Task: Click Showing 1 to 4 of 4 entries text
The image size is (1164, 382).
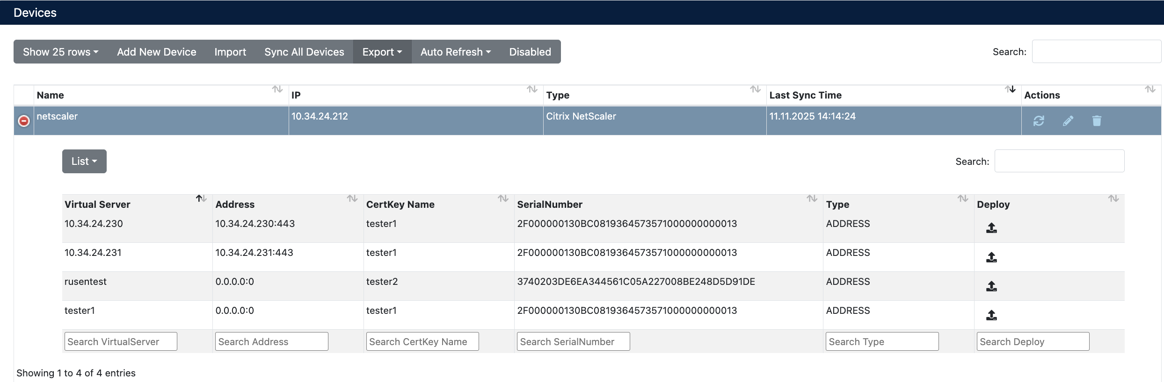Action: [x=76, y=373]
